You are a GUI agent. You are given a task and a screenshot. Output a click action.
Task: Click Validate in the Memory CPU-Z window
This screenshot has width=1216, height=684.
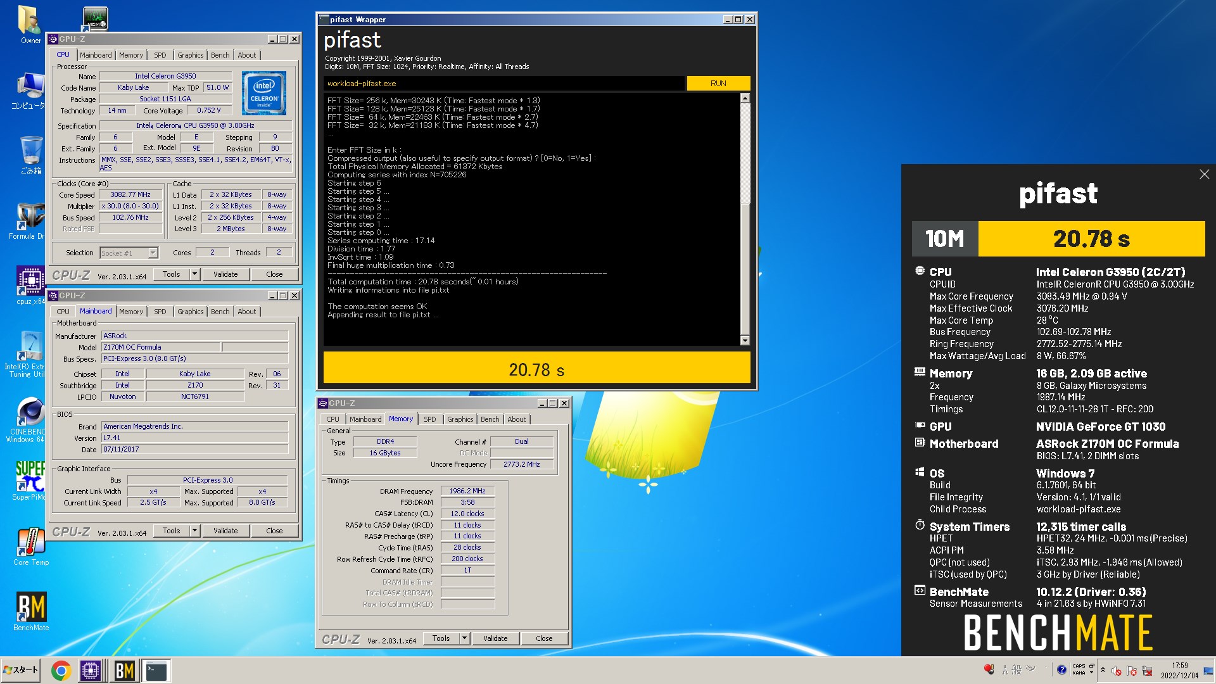(495, 638)
